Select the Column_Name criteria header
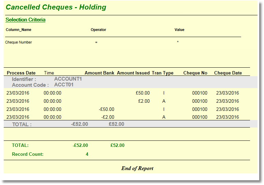This screenshot has height=185, width=264. [18, 30]
